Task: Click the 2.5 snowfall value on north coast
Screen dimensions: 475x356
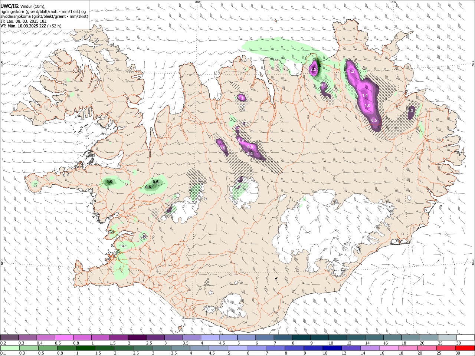Action: 313,69
